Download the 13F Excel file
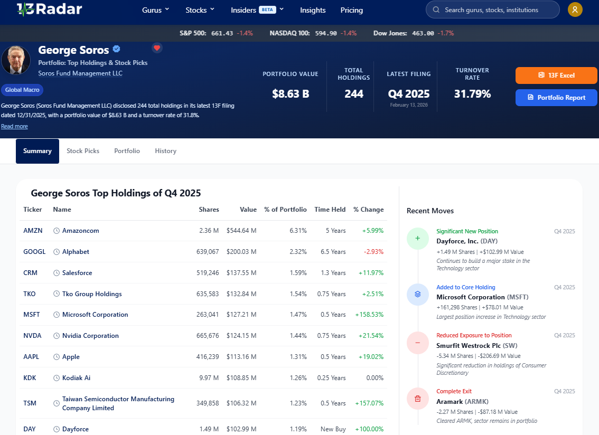The image size is (599, 435). click(x=556, y=75)
